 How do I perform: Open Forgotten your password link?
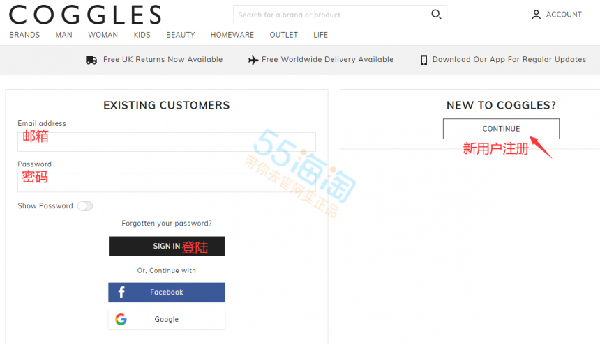click(x=167, y=224)
